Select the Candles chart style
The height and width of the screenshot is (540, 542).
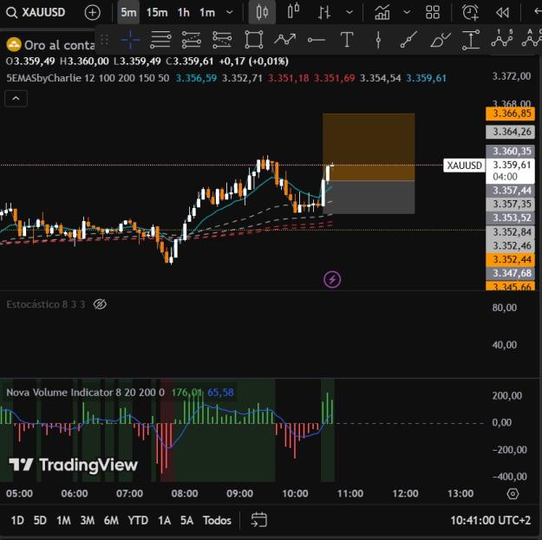(262, 13)
